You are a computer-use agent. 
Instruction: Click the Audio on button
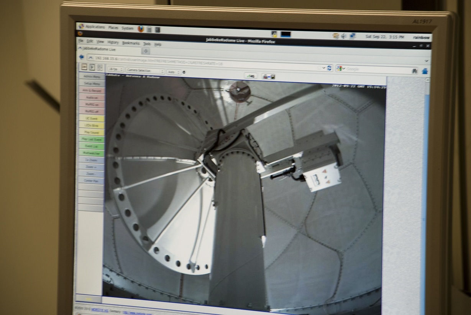[x=92, y=98]
